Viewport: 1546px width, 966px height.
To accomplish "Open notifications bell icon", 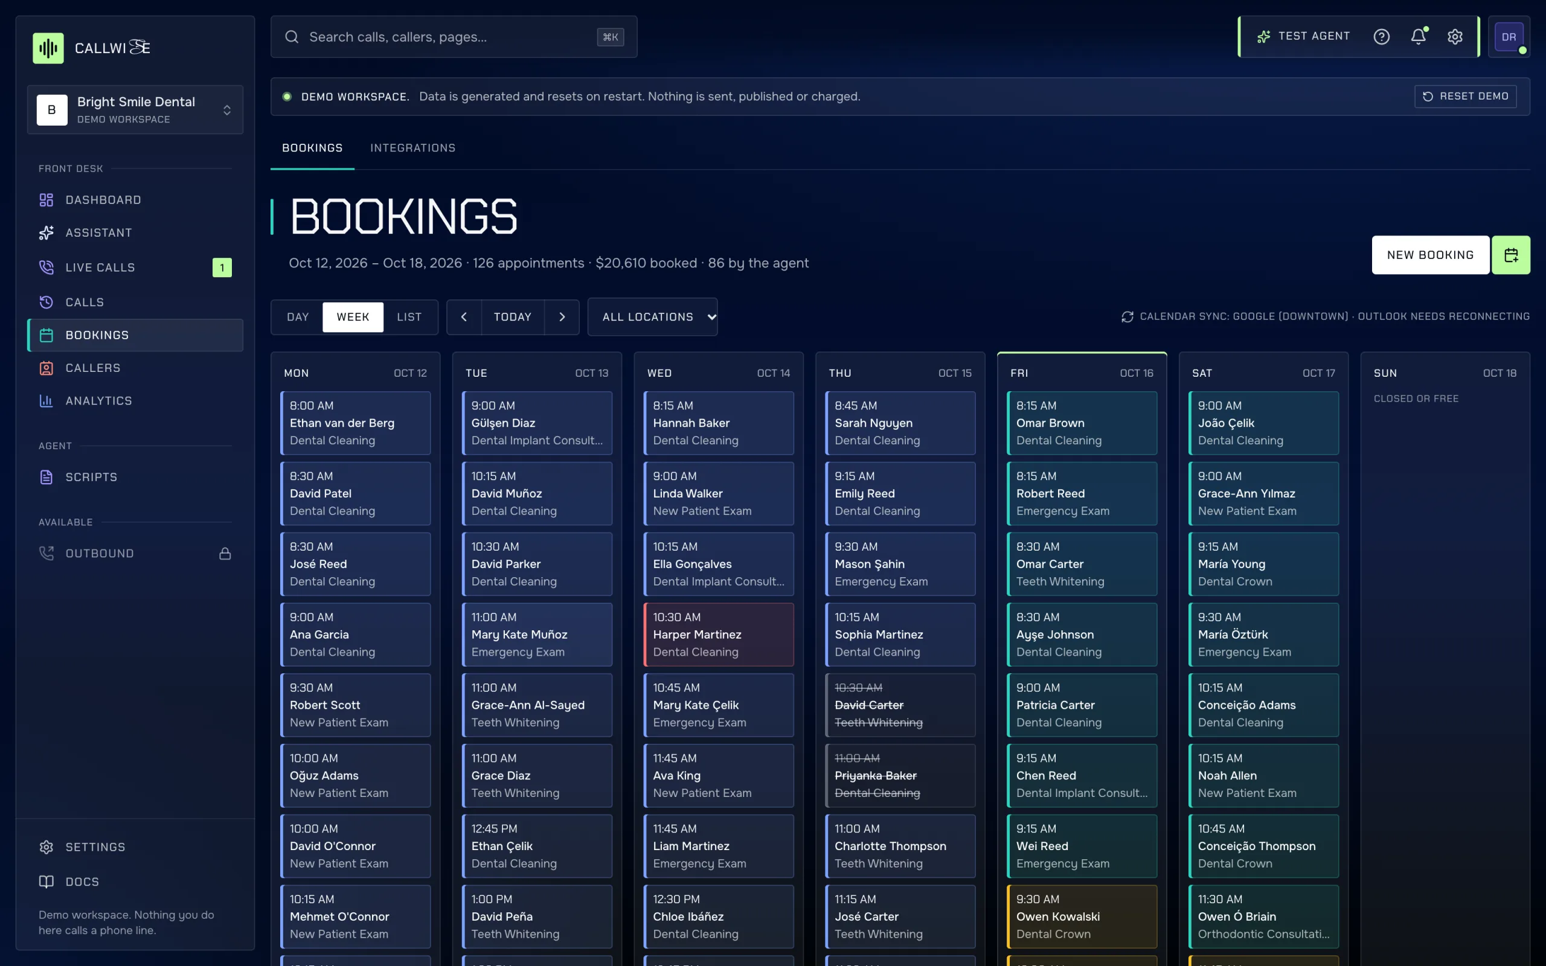I will 1418,36.
